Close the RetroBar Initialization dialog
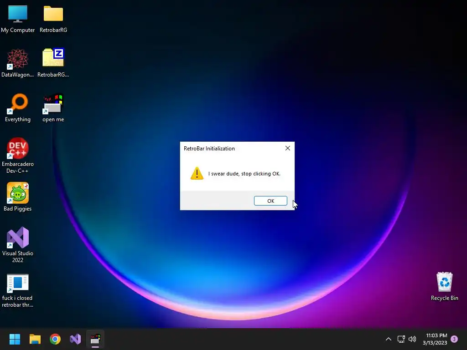The width and height of the screenshot is (467, 350). click(x=287, y=148)
